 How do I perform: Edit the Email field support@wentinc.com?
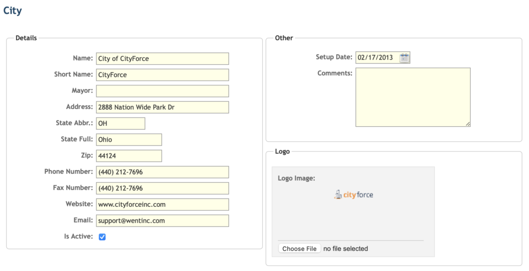point(162,221)
